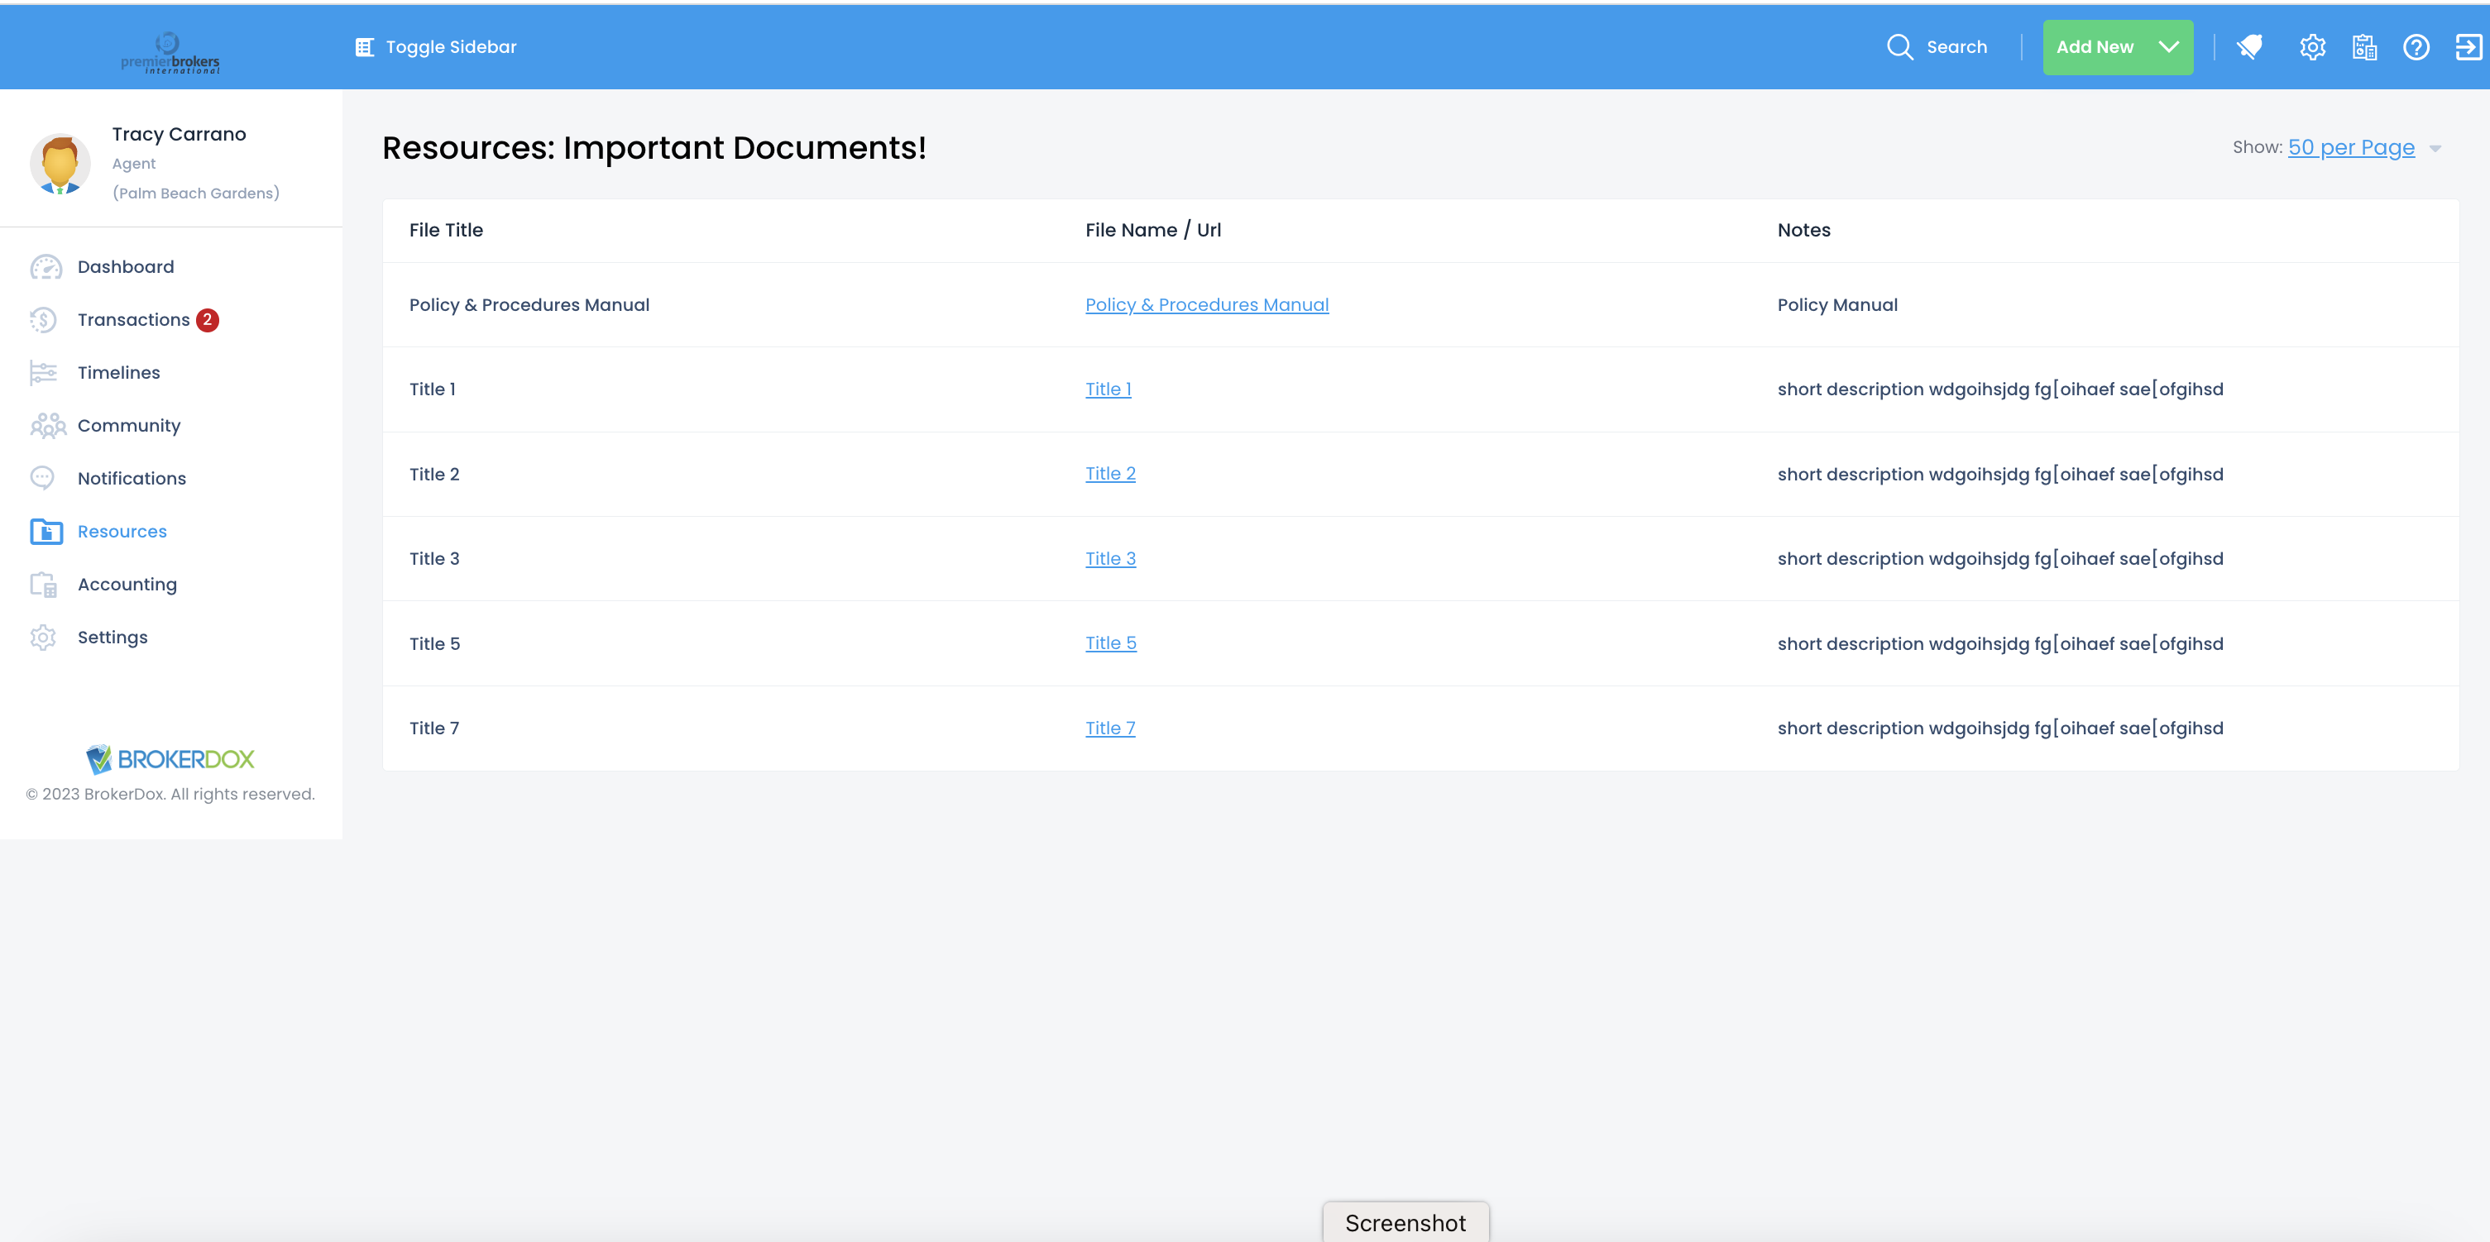Click the Resources folder icon
The image size is (2490, 1242).
[x=45, y=531]
